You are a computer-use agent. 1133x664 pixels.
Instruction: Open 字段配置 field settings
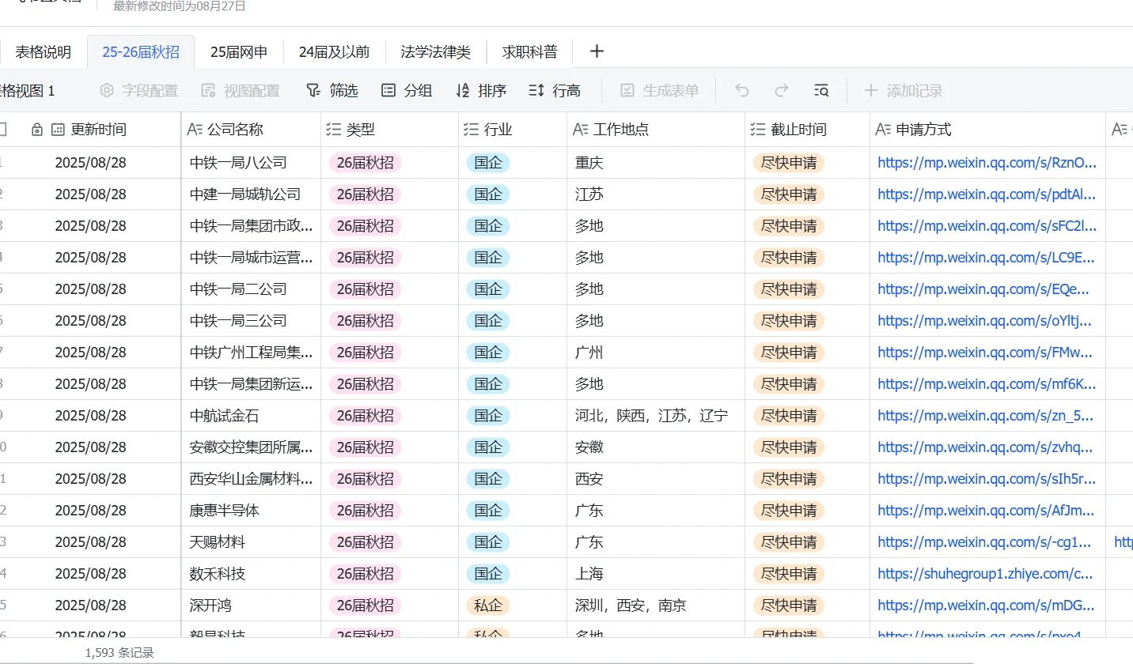[x=138, y=91]
